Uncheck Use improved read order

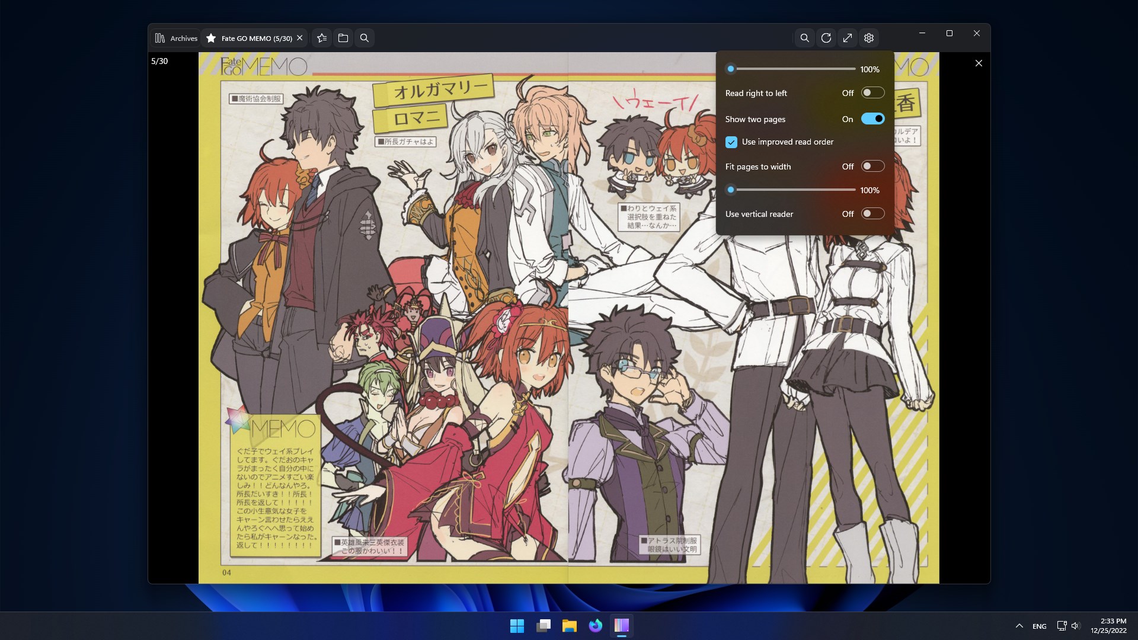[731, 142]
